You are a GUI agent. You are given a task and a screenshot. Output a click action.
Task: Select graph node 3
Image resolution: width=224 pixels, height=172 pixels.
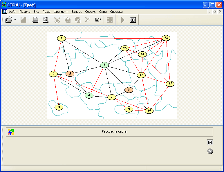coord(59,107)
